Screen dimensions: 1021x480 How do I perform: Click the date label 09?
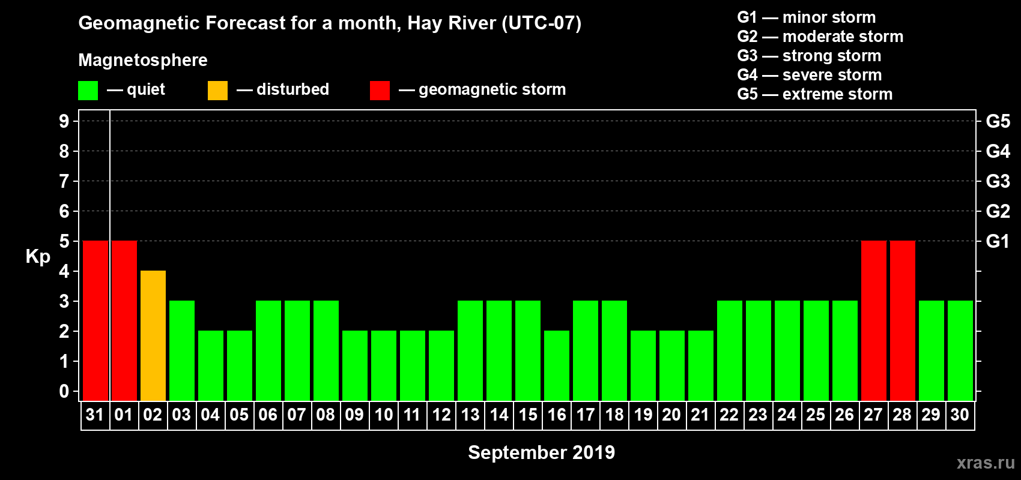354,415
